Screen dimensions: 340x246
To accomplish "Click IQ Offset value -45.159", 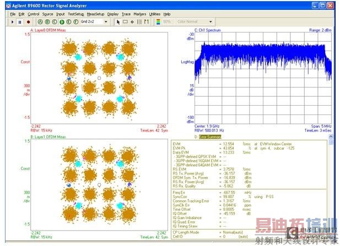I will (229, 214).
